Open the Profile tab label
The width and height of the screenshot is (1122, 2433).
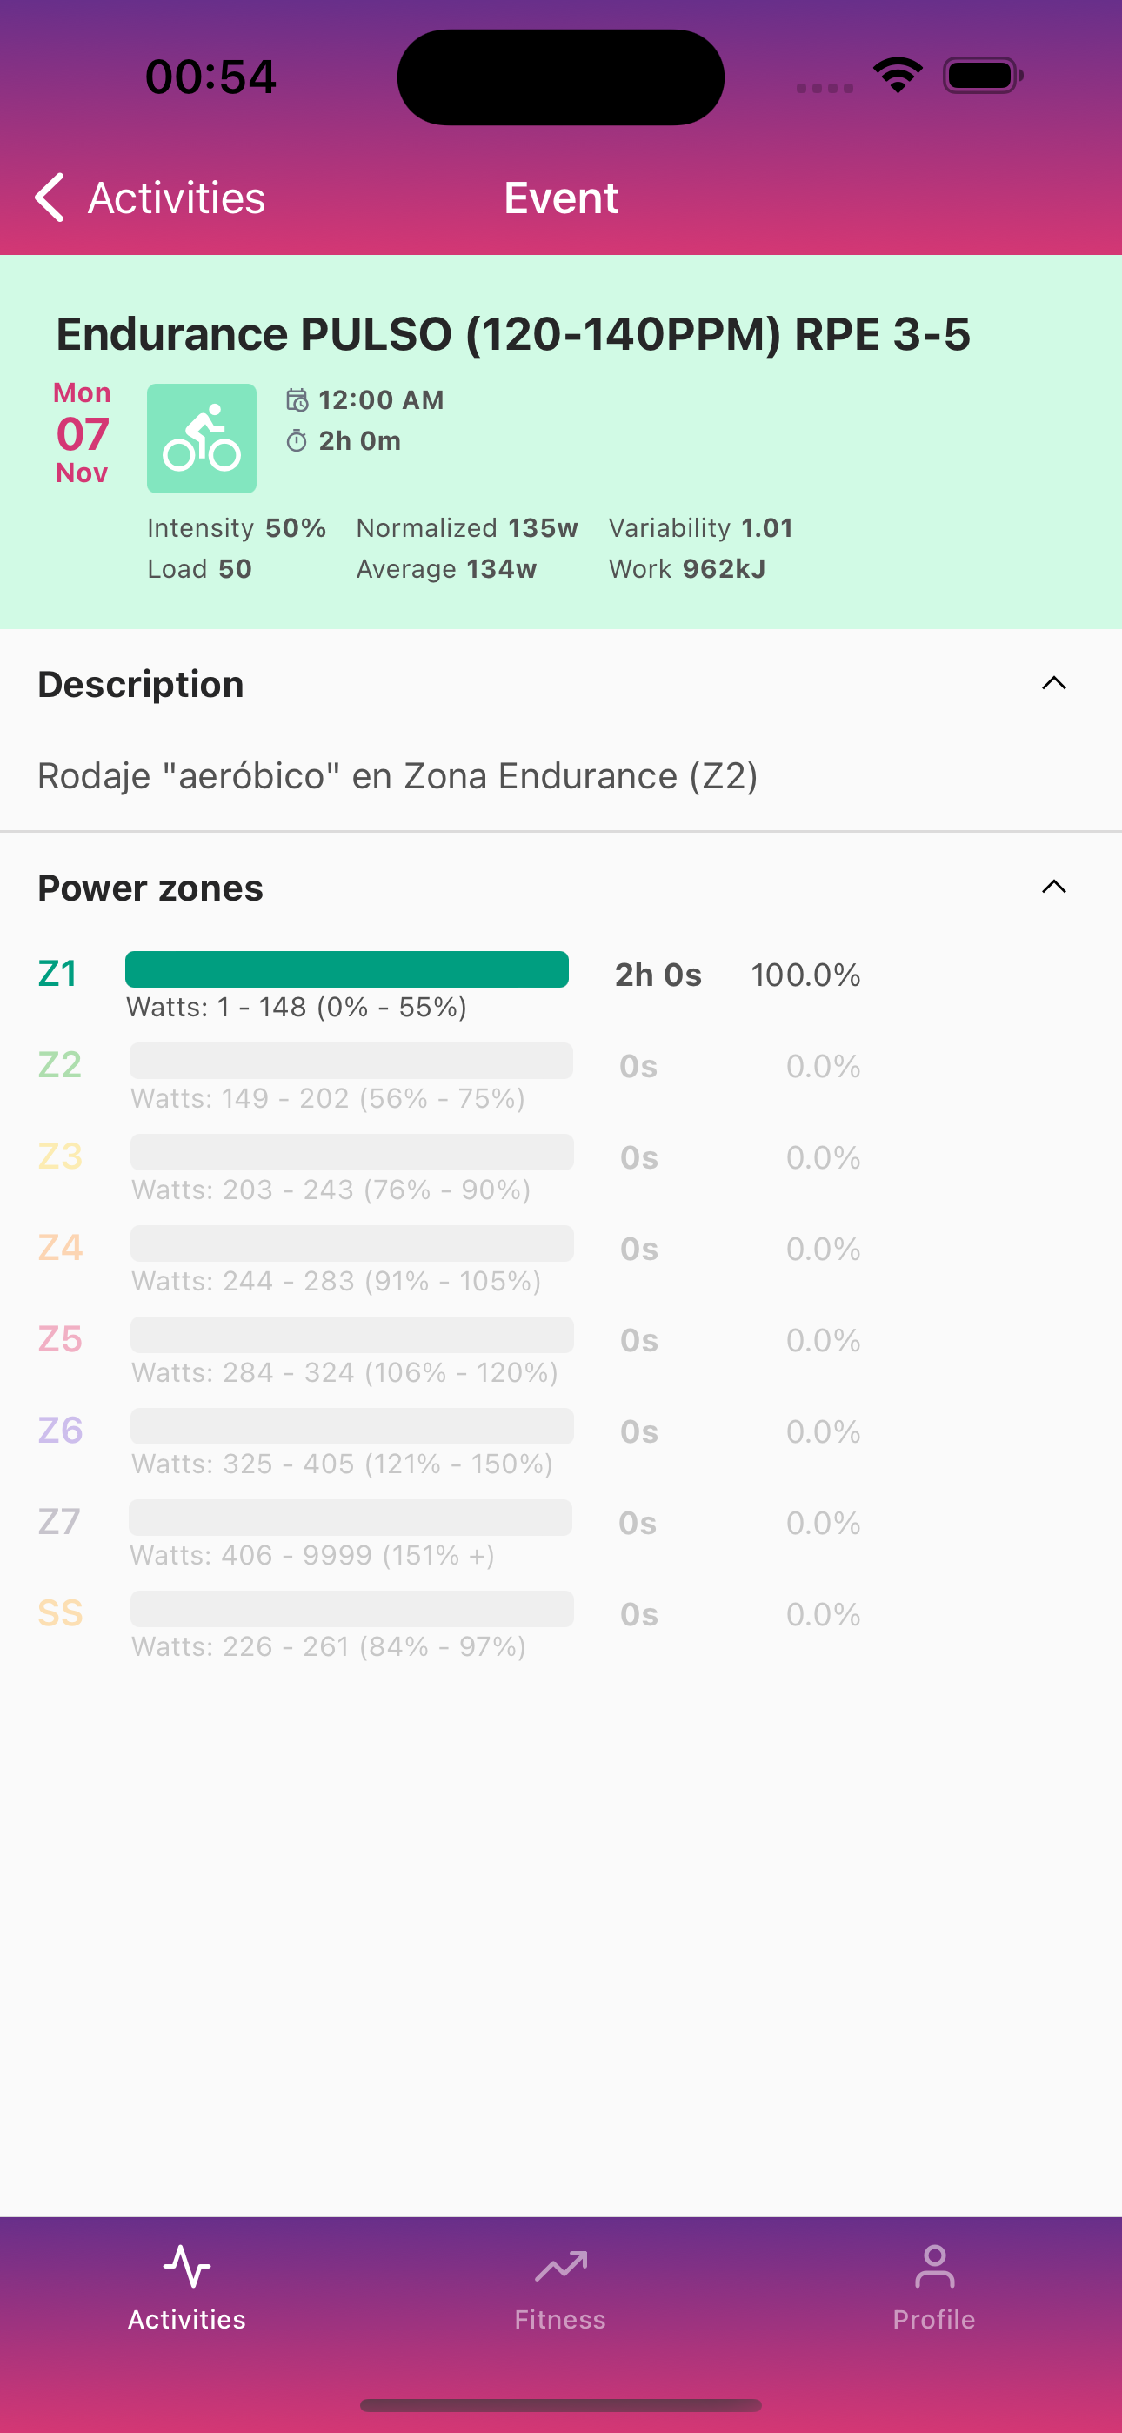click(x=934, y=2320)
